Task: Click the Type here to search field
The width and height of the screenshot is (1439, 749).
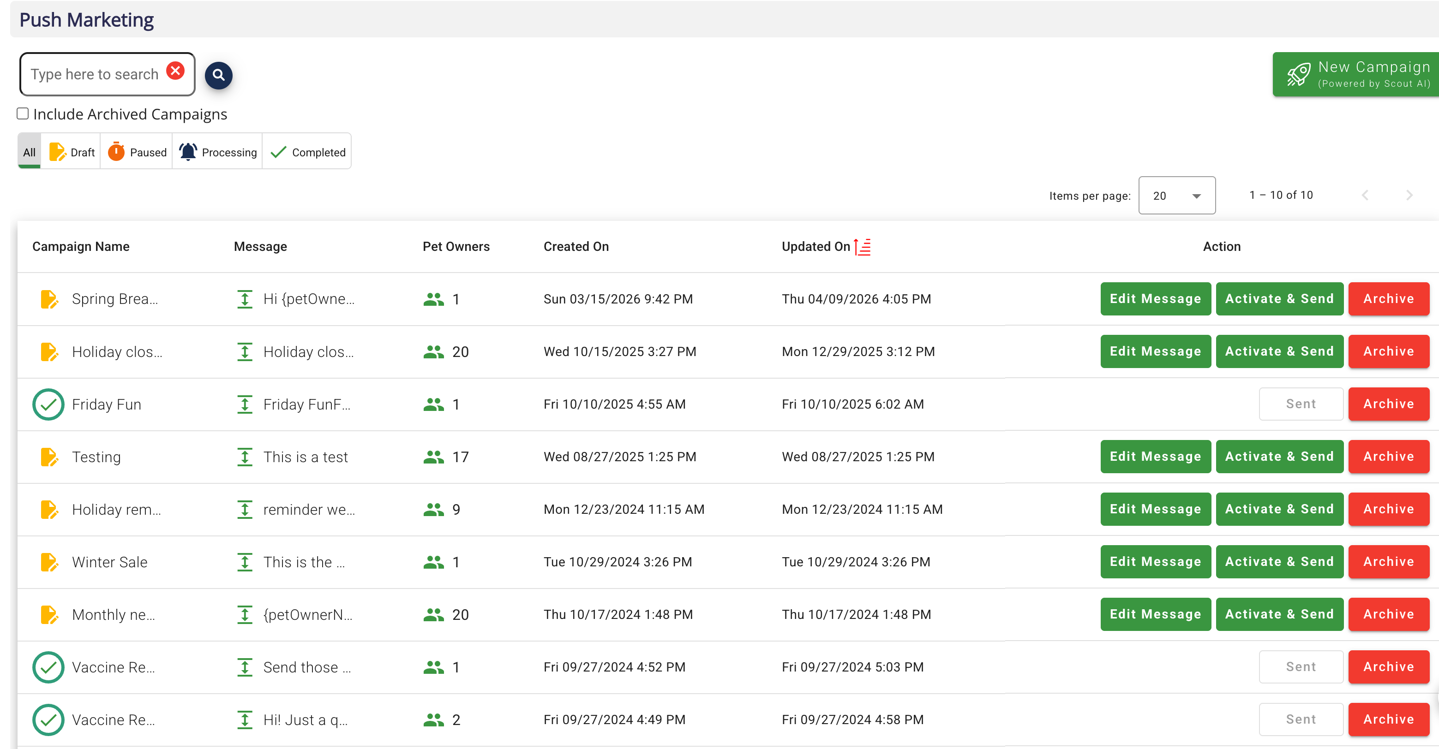Action: [x=95, y=74]
